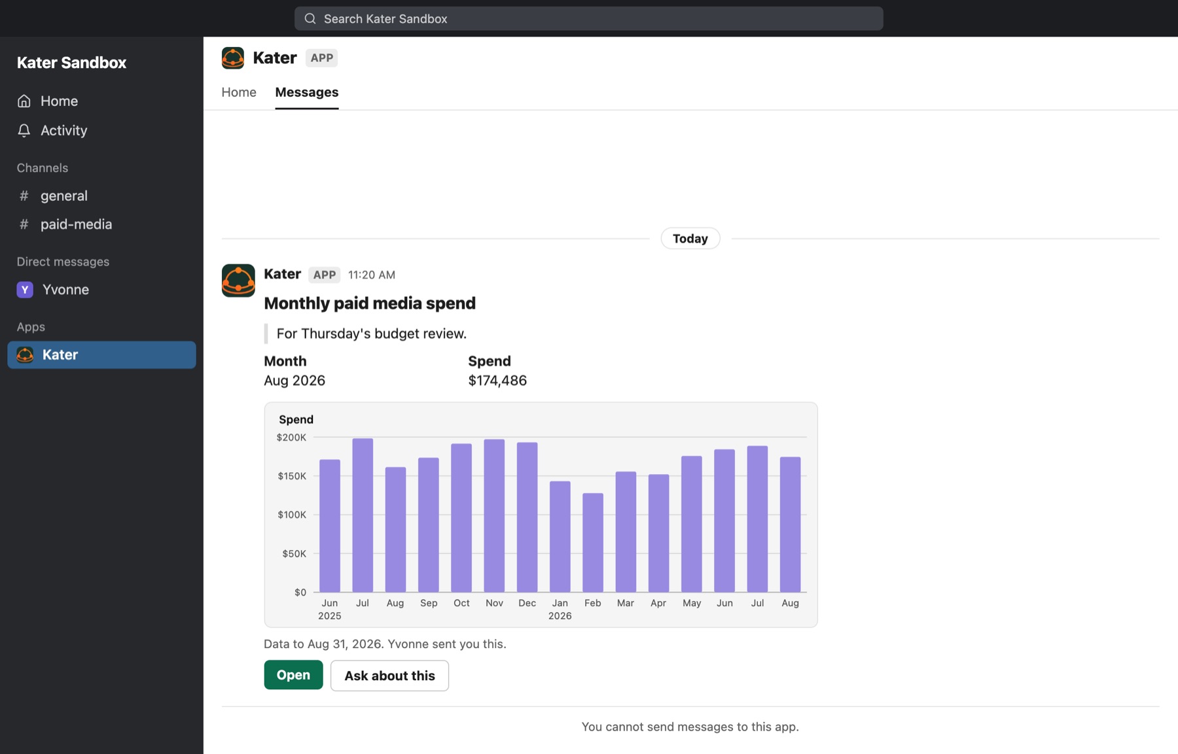Select the Messages tab
The image size is (1178, 754).
(307, 92)
